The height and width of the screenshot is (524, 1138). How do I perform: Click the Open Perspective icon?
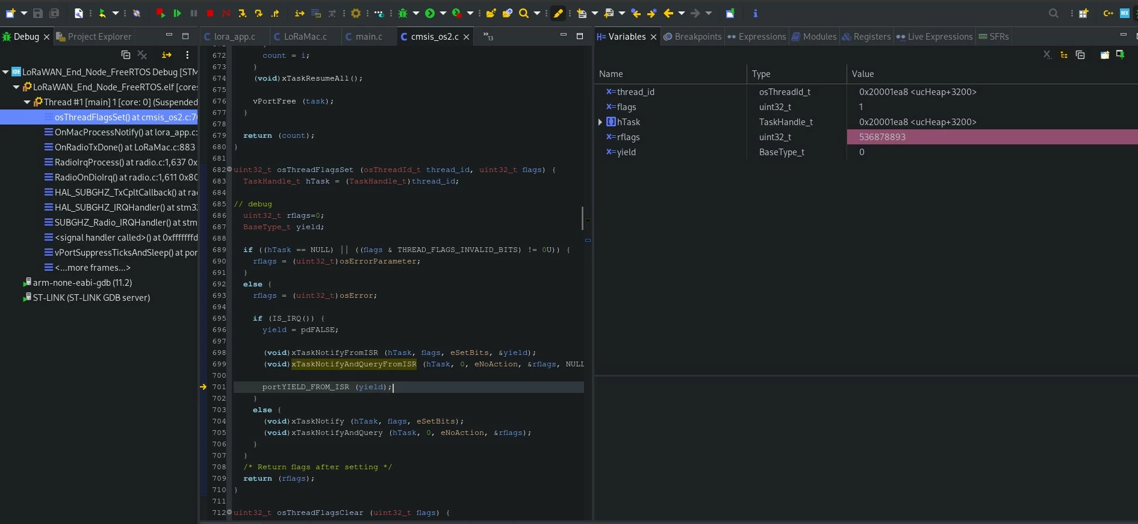(1083, 13)
